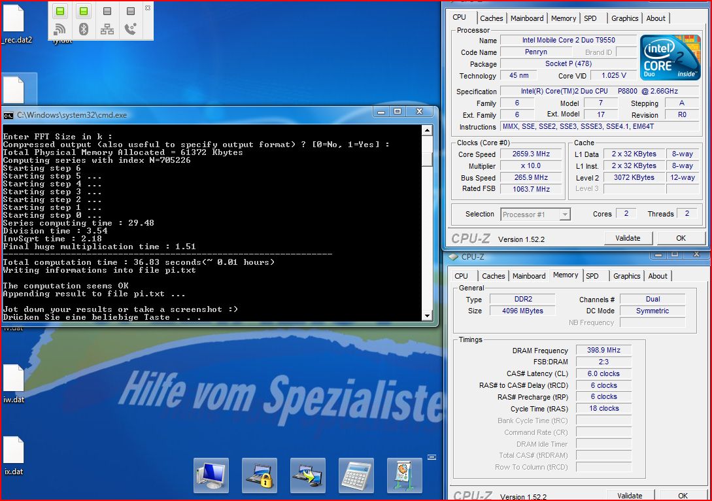Click Validate in lower CPU-Z window
712x501 pixels.
coord(630,496)
